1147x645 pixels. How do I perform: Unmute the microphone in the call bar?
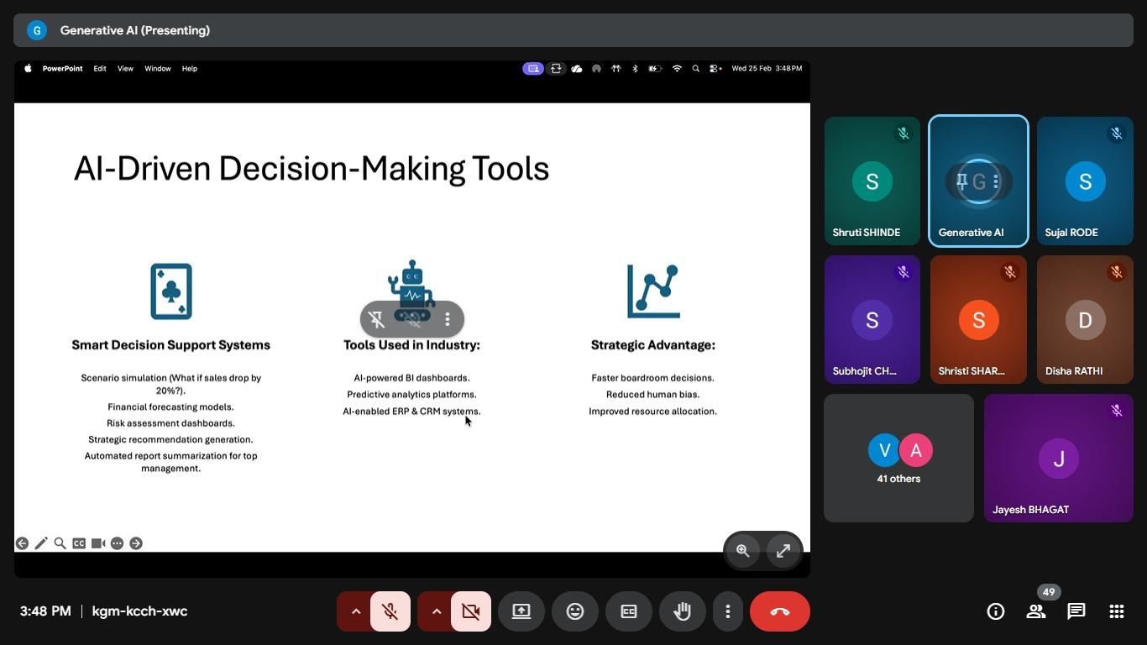[390, 611]
